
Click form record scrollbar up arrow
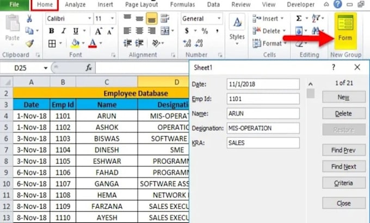[x=311, y=84]
